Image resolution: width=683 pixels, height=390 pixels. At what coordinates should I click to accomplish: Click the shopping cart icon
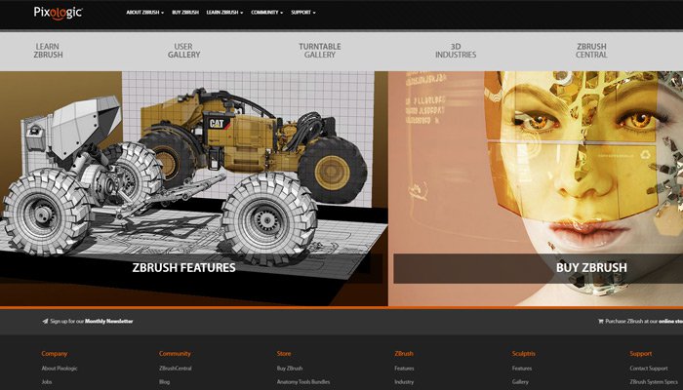[x=601, y=321]
